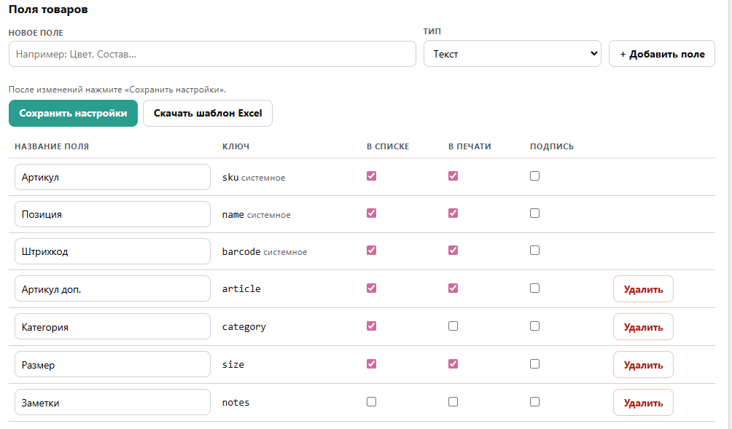Enable Подпись for the category row

[535, 326]
